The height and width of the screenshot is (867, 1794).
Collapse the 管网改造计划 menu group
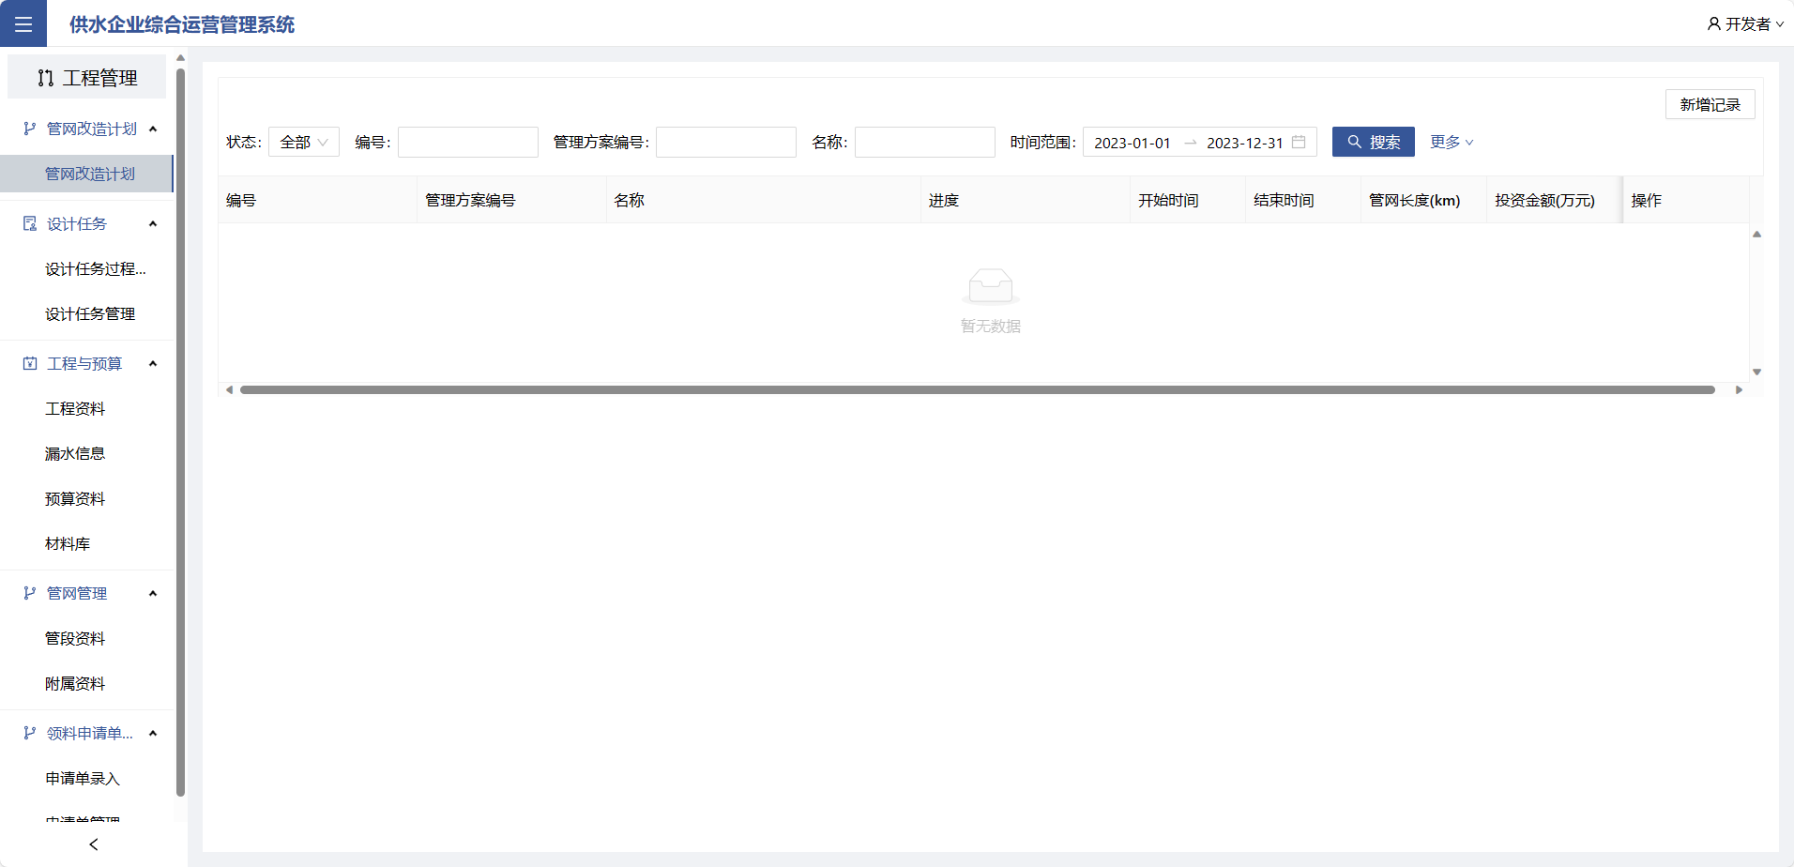pos(153,129)
